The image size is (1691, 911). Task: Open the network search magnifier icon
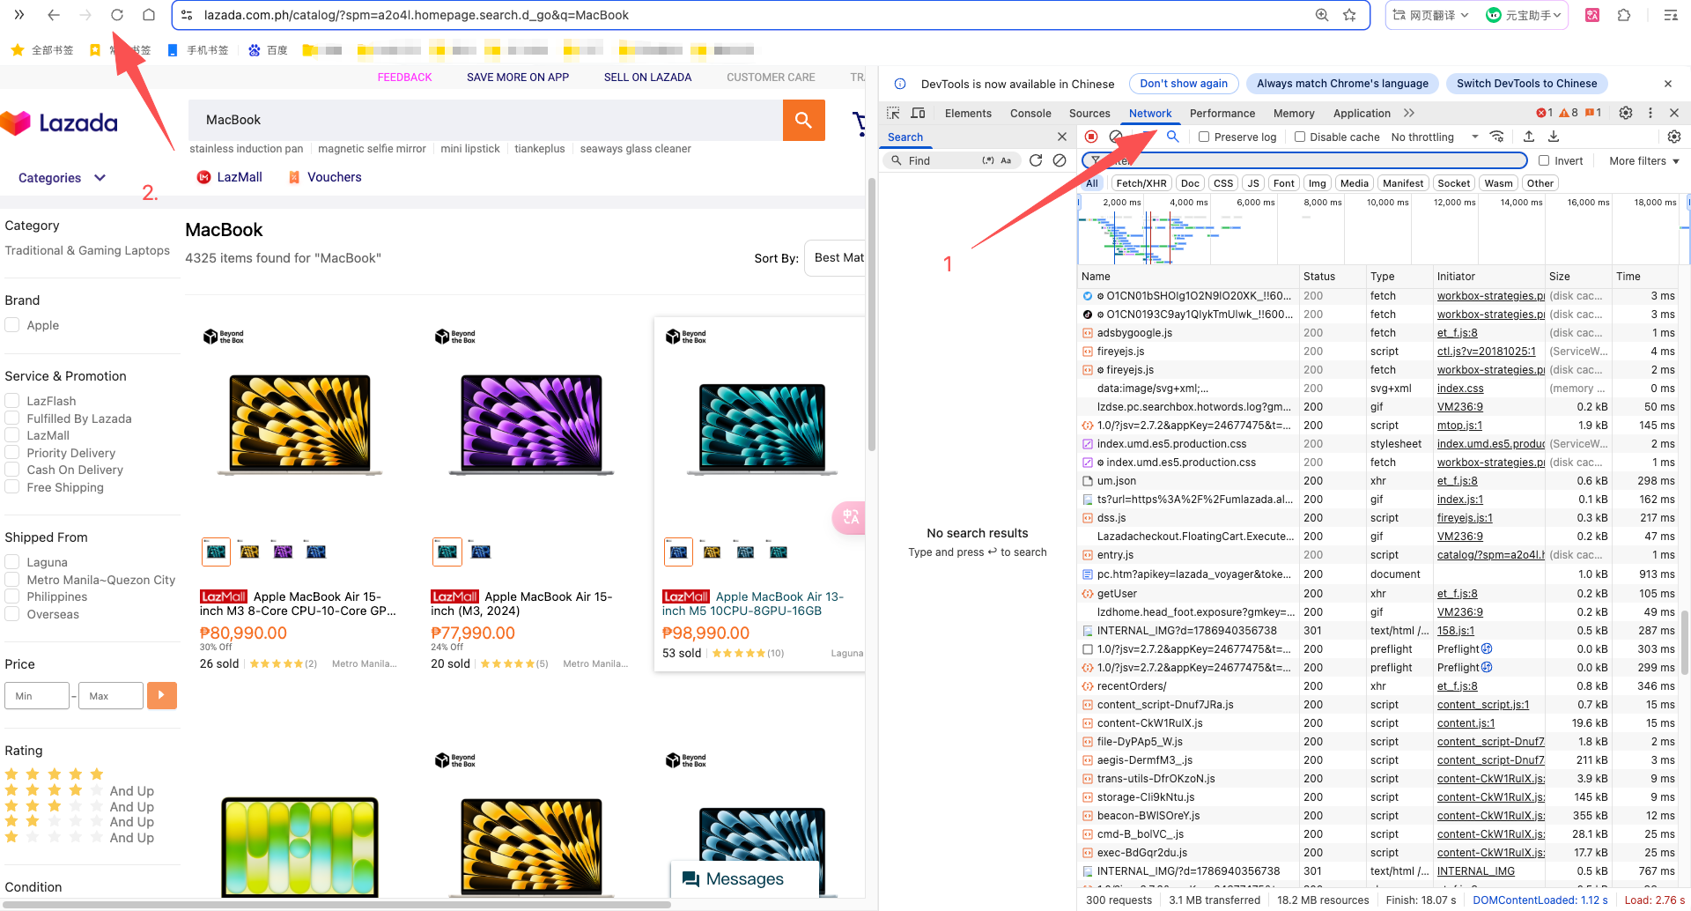(1172, 137)
